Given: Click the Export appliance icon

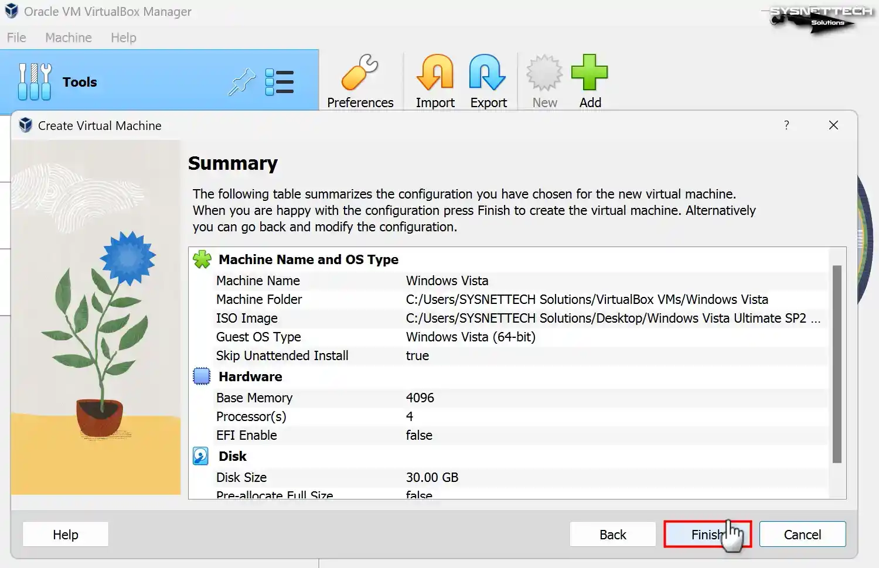Looking at the screenshot, I should click(488, 73).
